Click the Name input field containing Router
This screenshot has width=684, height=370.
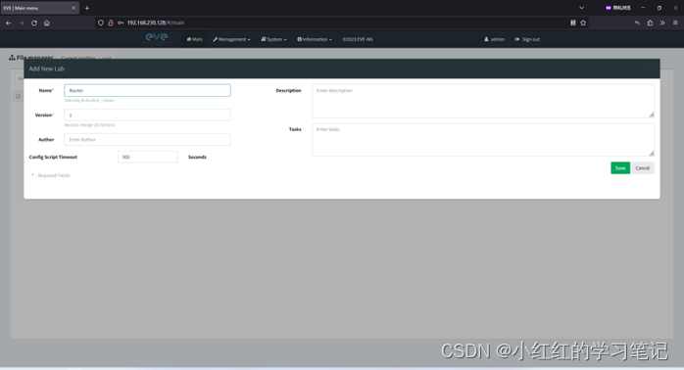click(147, 90)
